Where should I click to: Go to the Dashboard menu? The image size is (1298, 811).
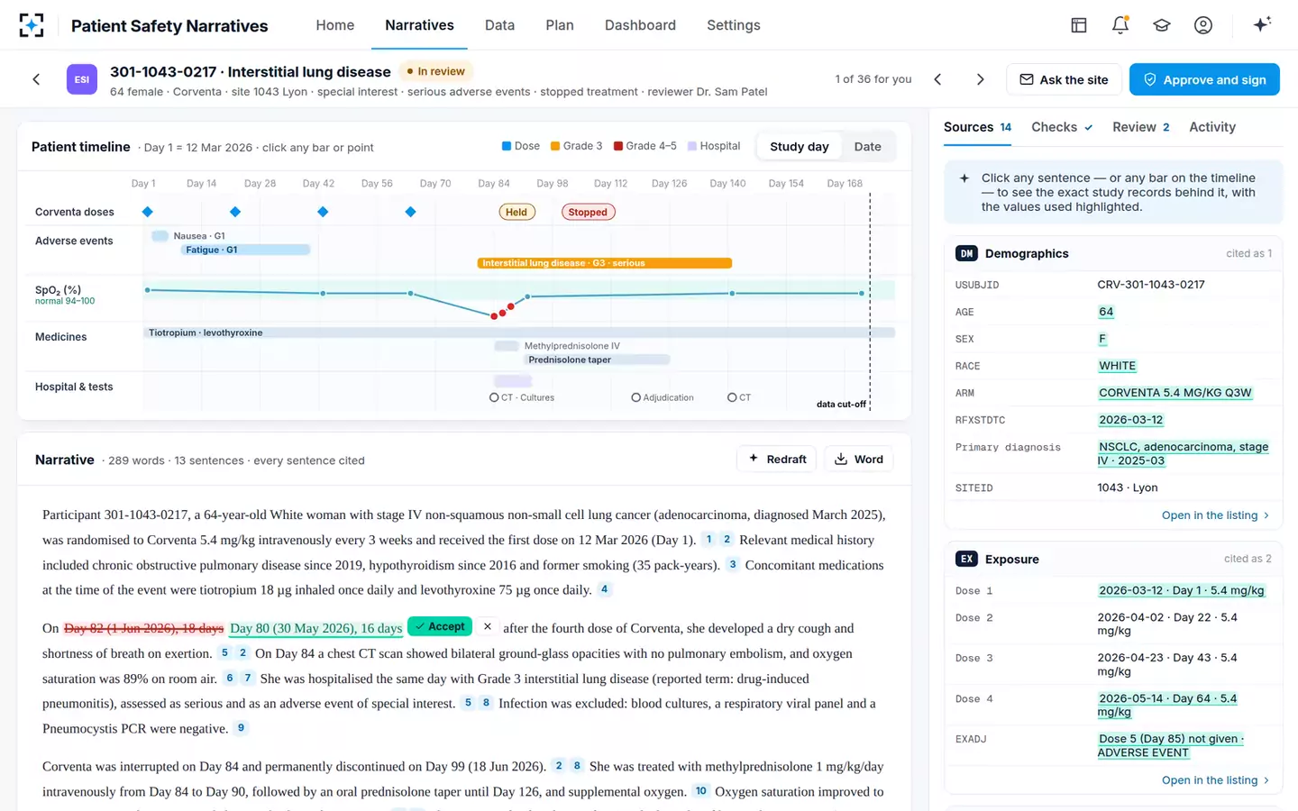640,25
